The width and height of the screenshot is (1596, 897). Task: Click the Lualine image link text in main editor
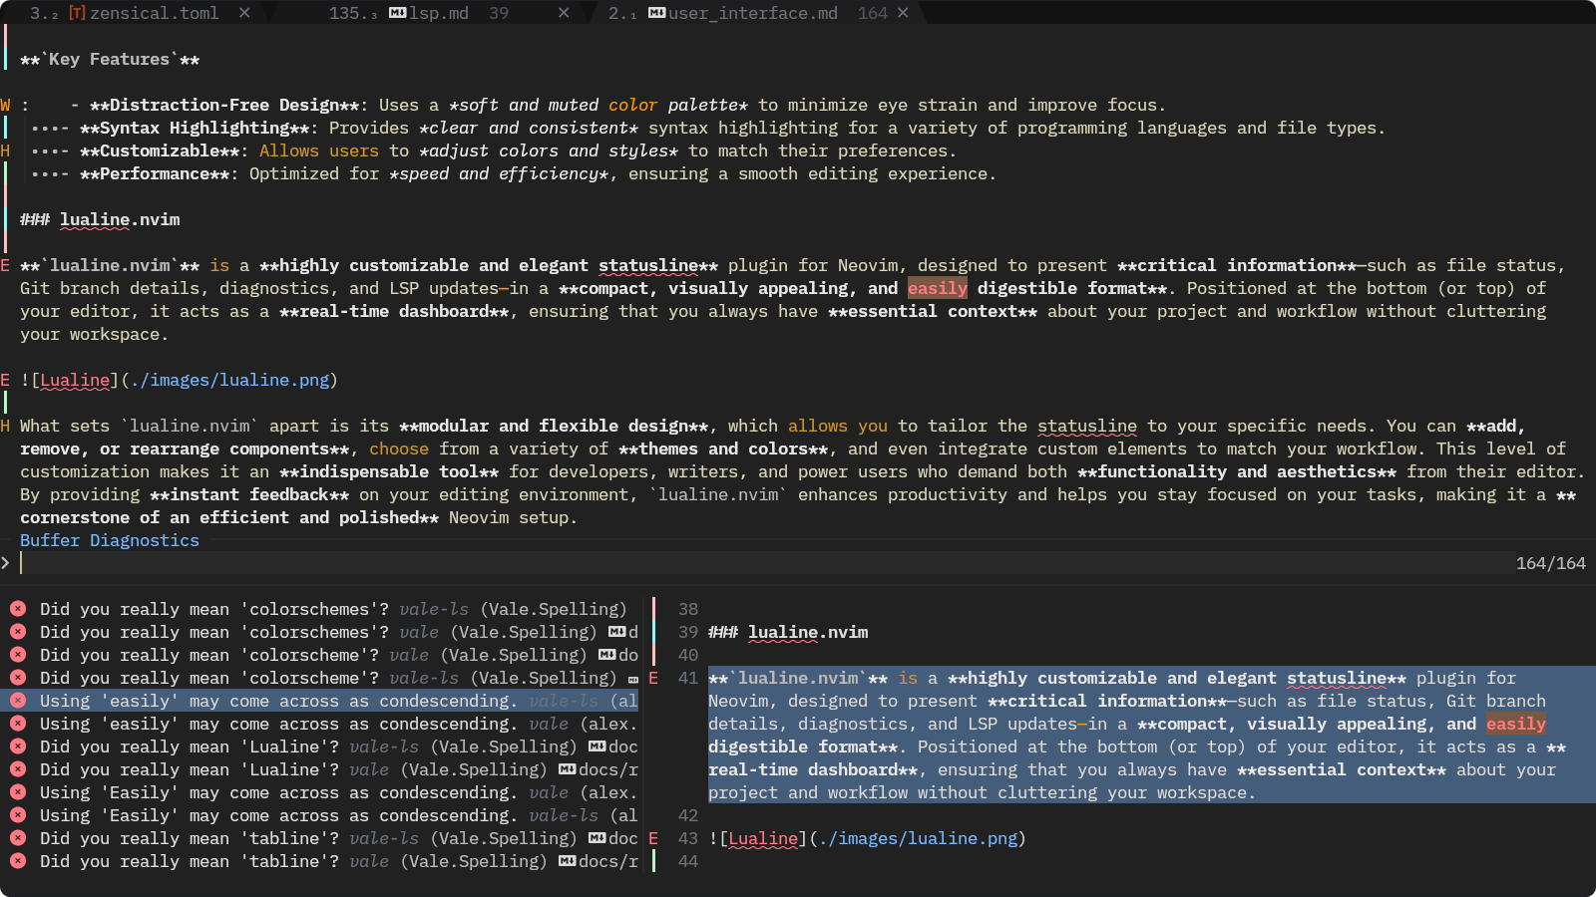75,380
